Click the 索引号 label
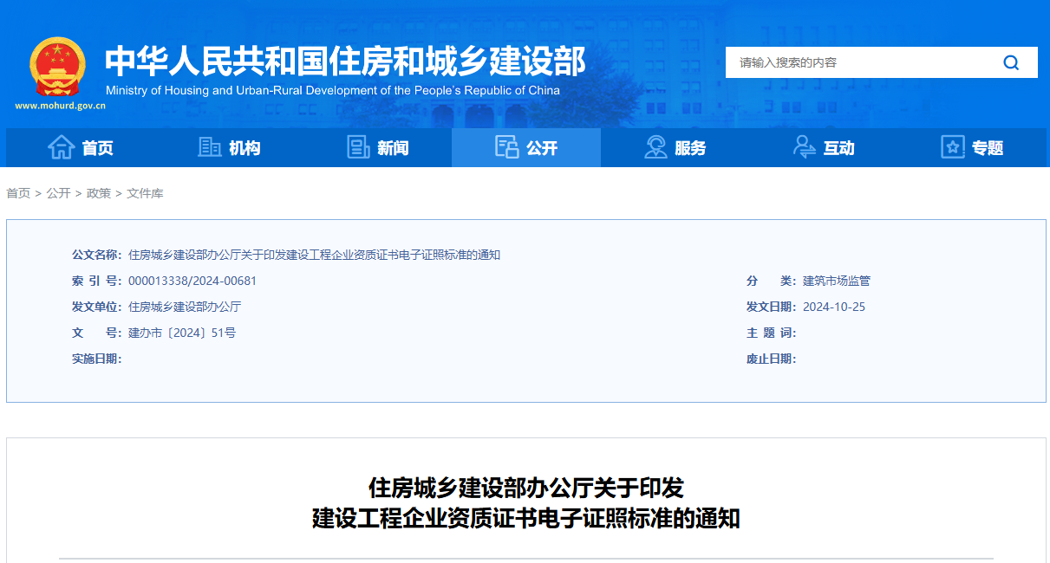1050x563 pixels. [97, 281]
